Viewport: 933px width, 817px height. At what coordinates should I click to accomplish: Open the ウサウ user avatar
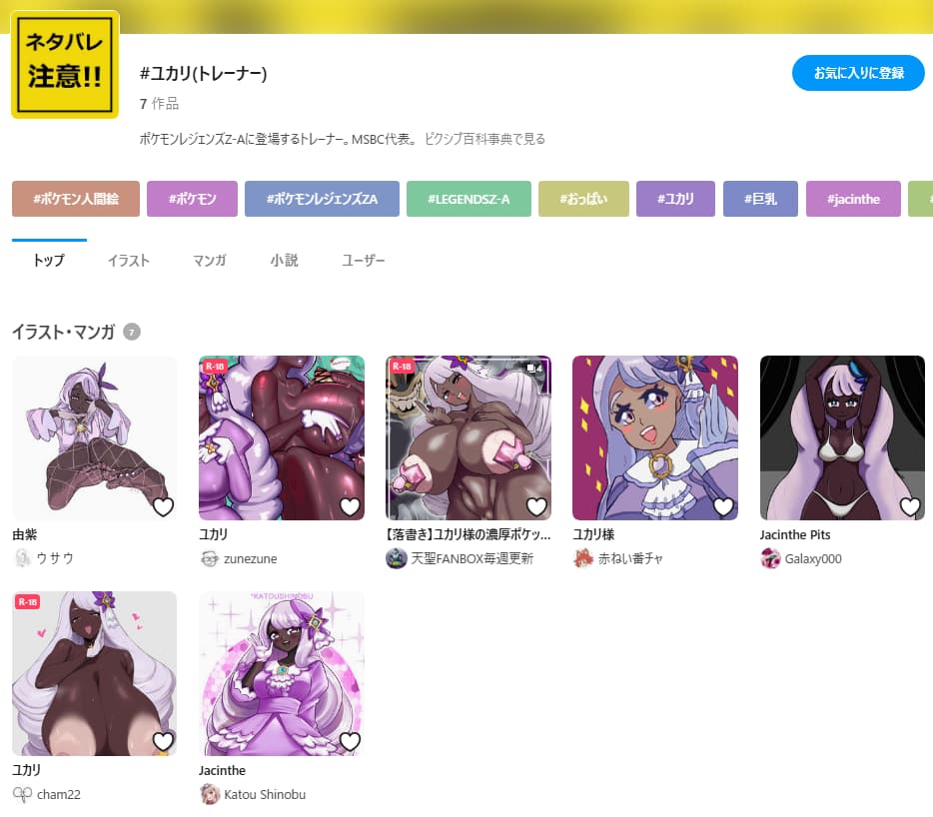point(23,558)
